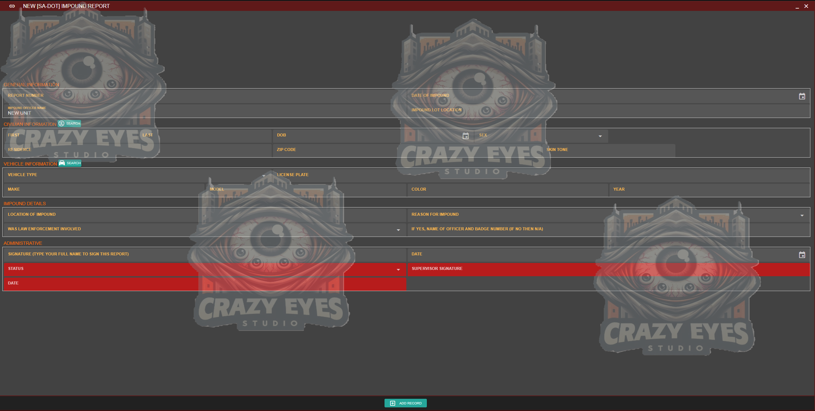Open Date of Impound calendar picker

click(802, 96)
